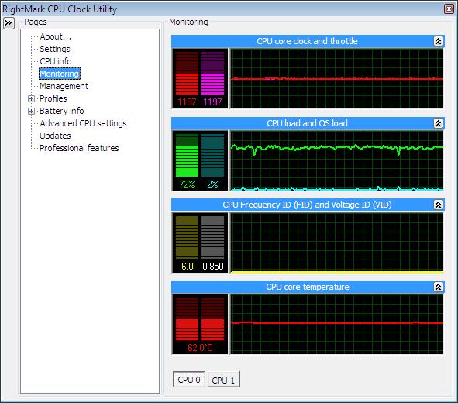458x403 pixels.
Task: Collapse the CPU core temperature panel
Action: click(x=438, y=287)
